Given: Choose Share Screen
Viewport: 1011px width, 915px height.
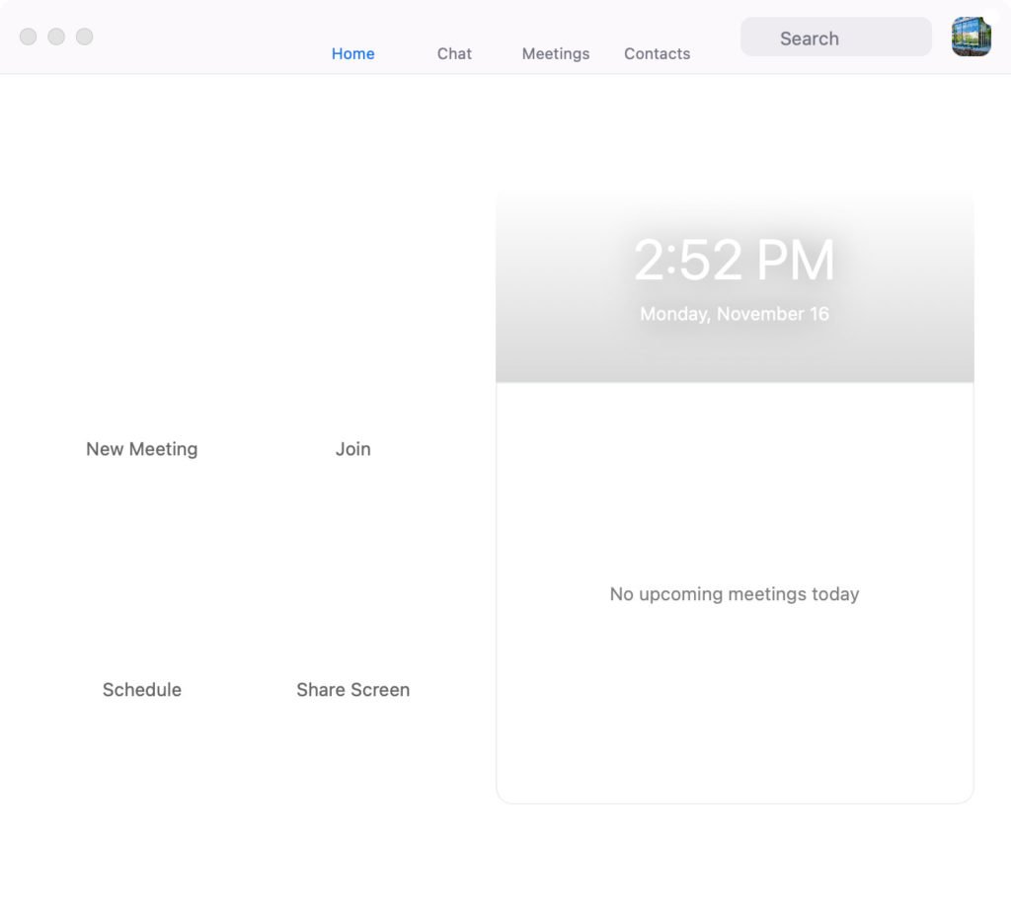Looking at the screenshot, I should point(352,690).
